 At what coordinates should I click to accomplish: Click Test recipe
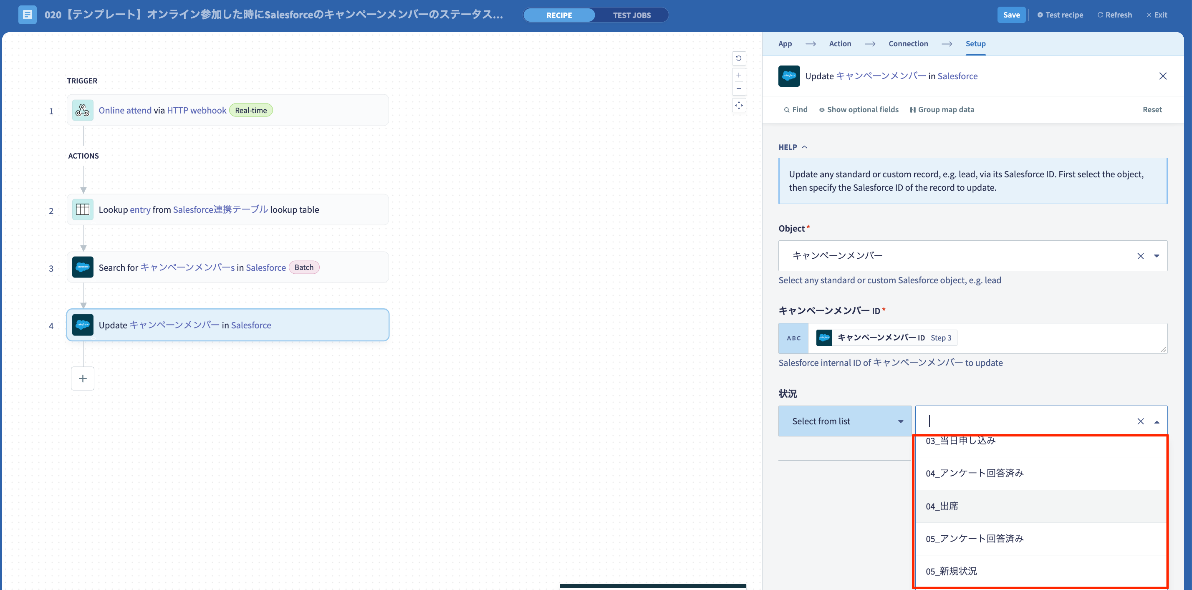1060,15
